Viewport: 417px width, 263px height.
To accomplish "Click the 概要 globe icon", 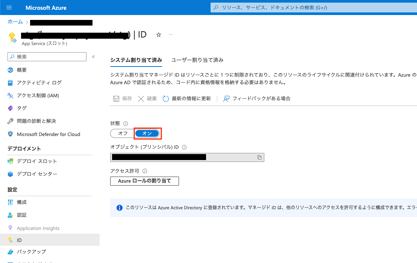I will (11, 70).
